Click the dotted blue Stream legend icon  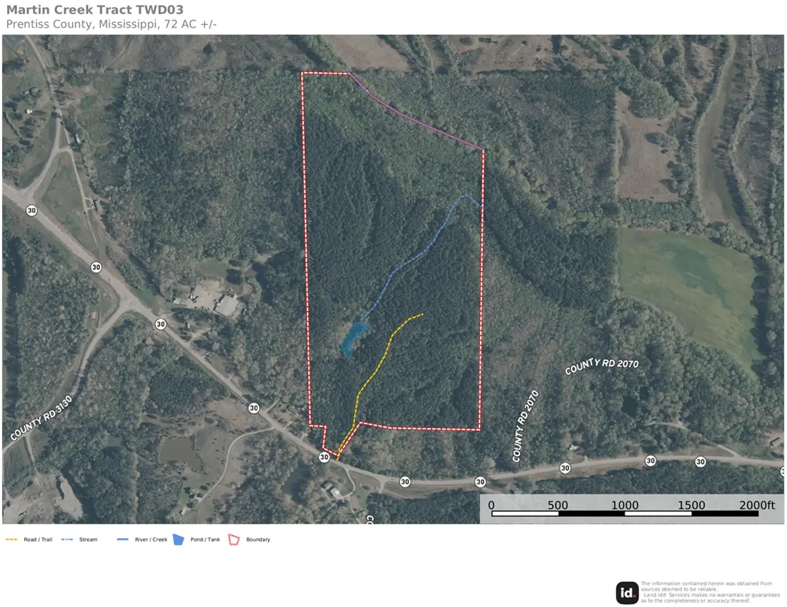[68, 539]
